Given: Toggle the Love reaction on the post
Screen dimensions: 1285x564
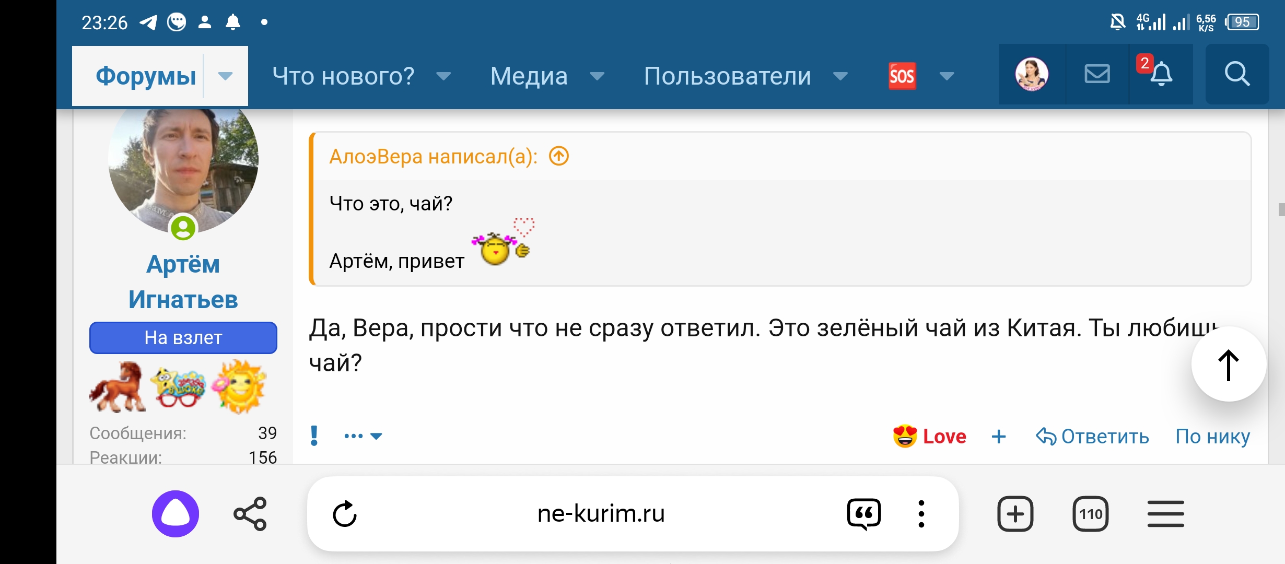Looking at the screenshot, I should (930, 437).
